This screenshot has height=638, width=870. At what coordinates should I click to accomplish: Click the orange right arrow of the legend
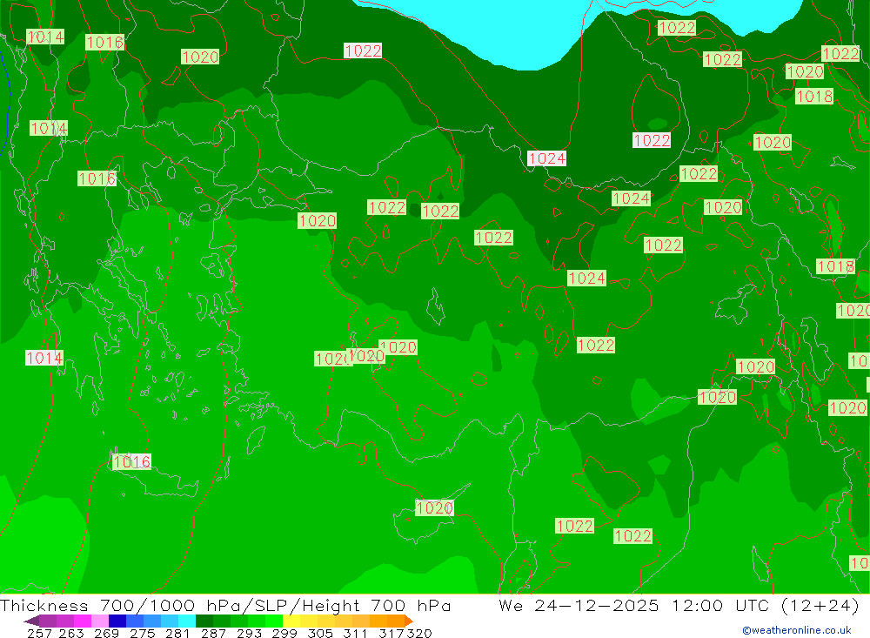click(409, 621)
